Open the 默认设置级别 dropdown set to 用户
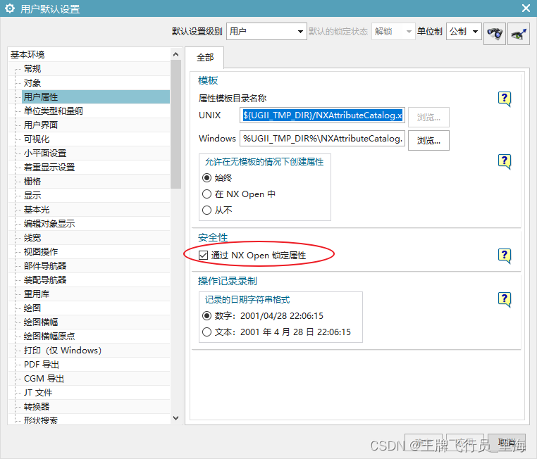Screen dimensions: 537x459 266,32
